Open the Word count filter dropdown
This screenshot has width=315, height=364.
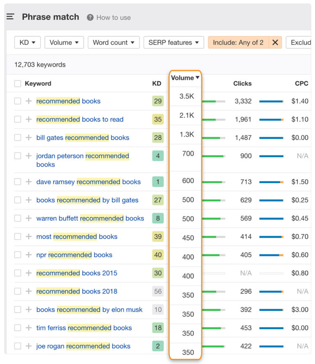click(x=113, y=42)
